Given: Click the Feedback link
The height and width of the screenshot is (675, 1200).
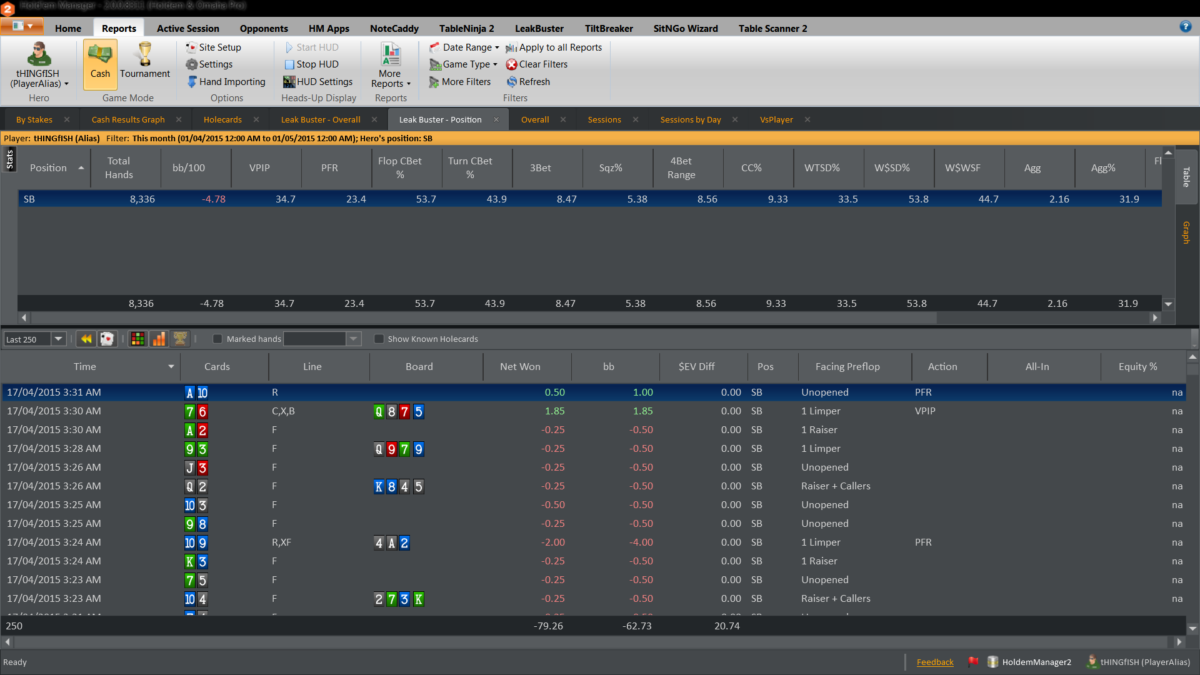Looking at the screenshot, I should pyautogui.click(x=935, y=662).
